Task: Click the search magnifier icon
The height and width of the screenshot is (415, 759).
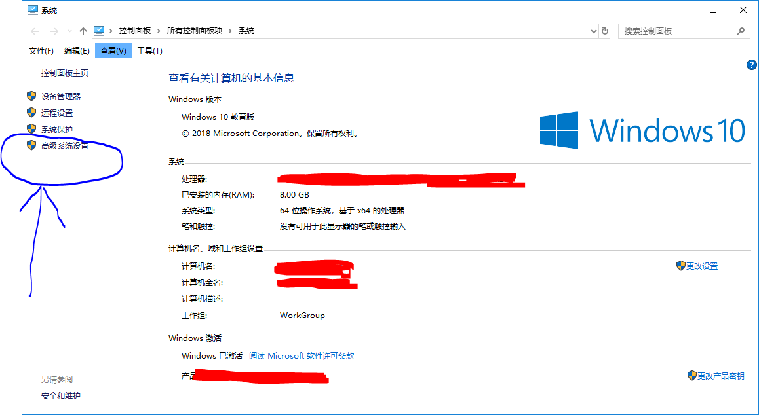Action: tap(740, 31)
